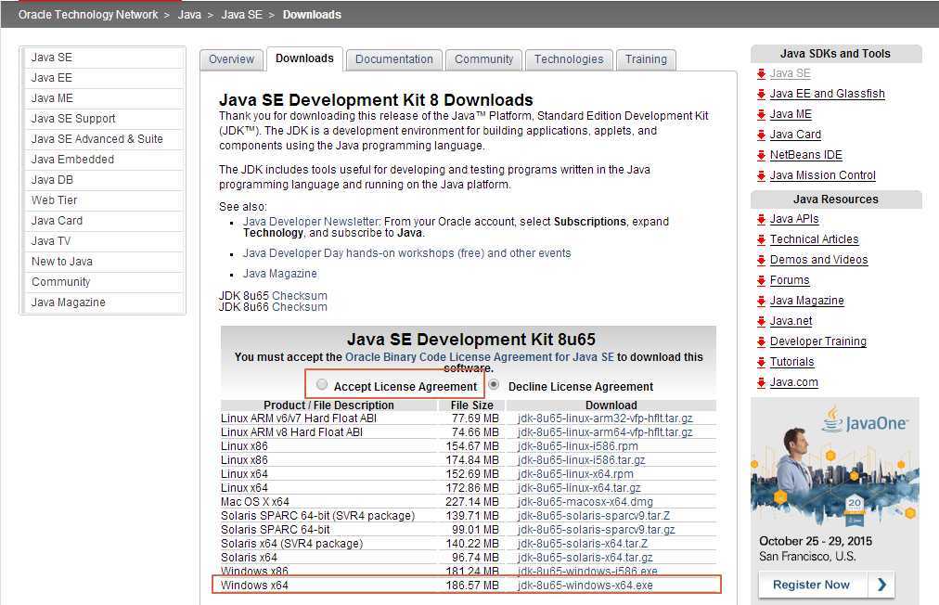Viewport: 939px width, 605px height.
Task: Open Java EE in left sidebar
Action: click(x=103, y=78)
